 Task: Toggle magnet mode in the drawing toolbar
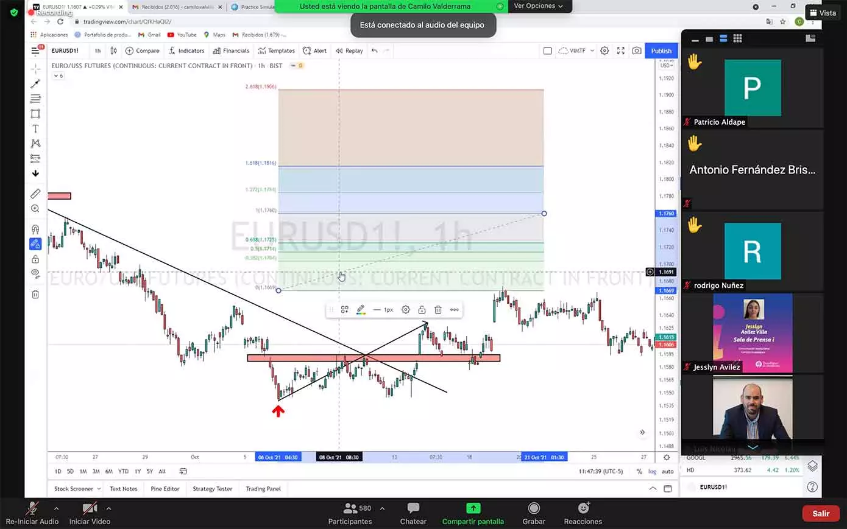(35, 229)
